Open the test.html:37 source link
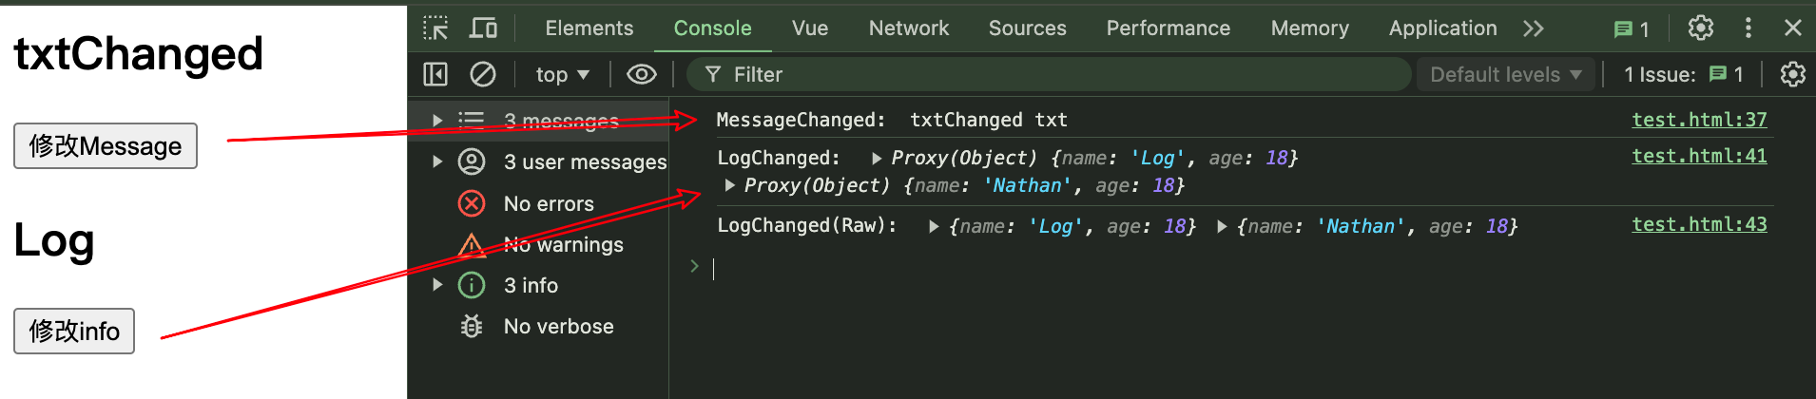 tap(1699, 120)
